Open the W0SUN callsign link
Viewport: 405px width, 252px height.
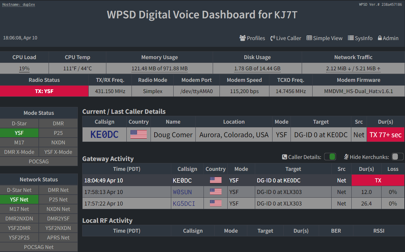tap(182, 192)
